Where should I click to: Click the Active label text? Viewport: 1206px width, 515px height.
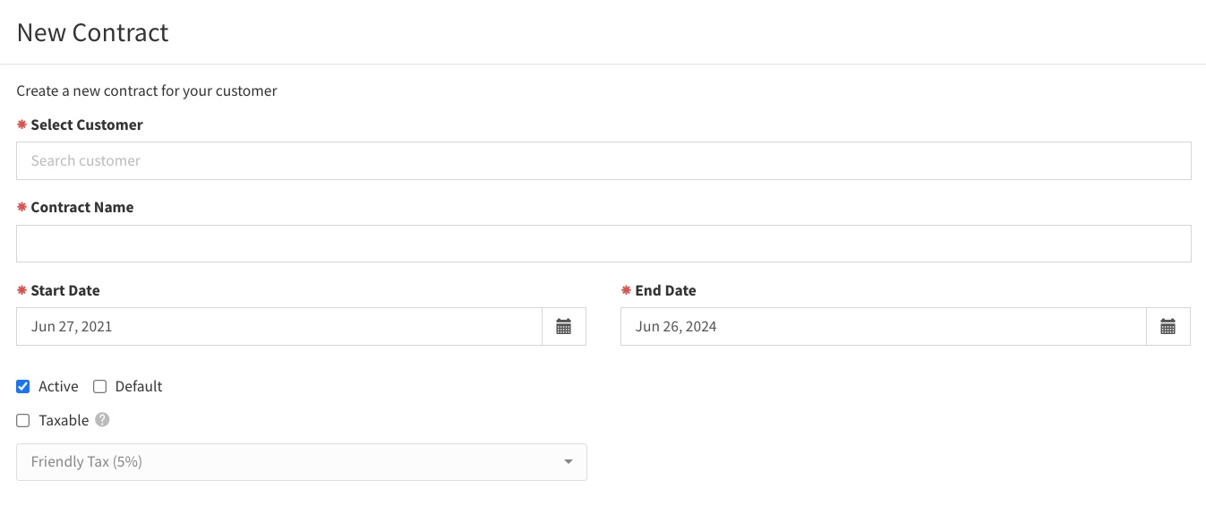click(58, 387)
